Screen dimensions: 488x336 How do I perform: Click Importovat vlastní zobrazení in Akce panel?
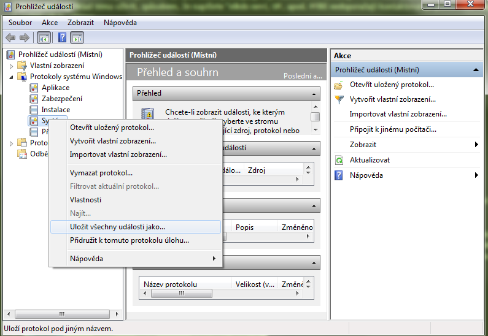[398, 114]
